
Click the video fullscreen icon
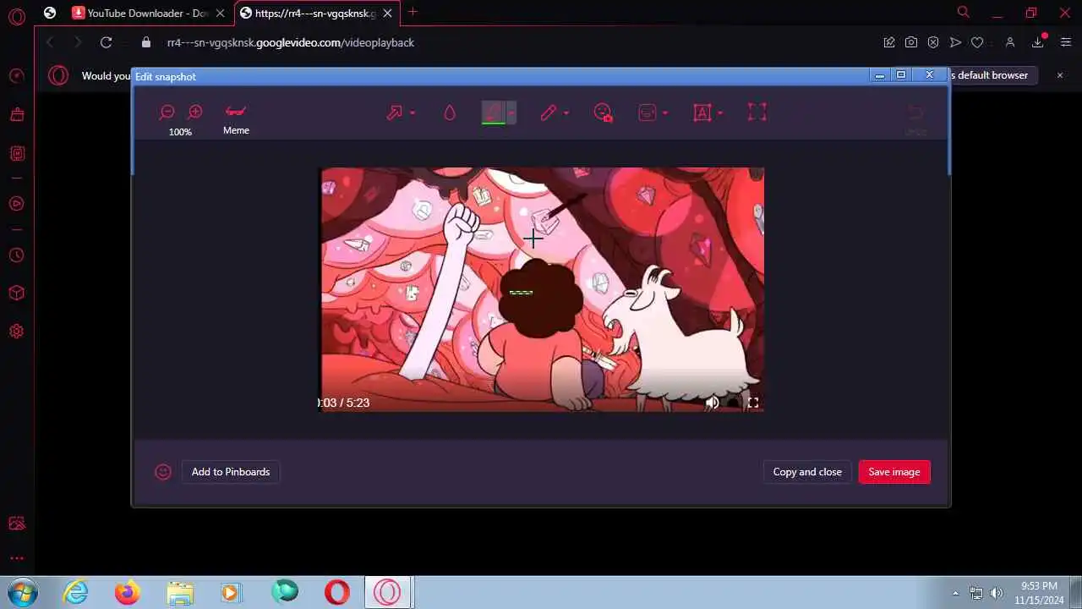pyautogui.click(x=753, y=403)
